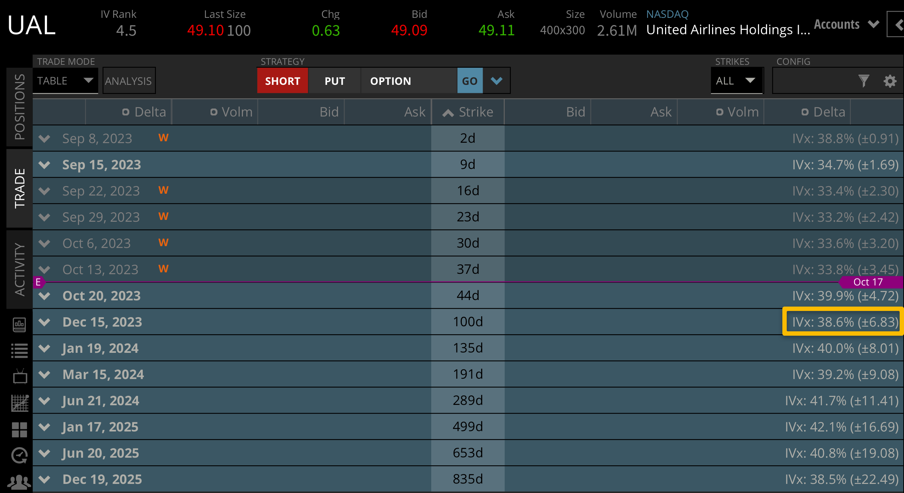Viewport: 904px width, 493px height.
Task: Click the filter funnel icon in Config
Action: pos(864,81)
